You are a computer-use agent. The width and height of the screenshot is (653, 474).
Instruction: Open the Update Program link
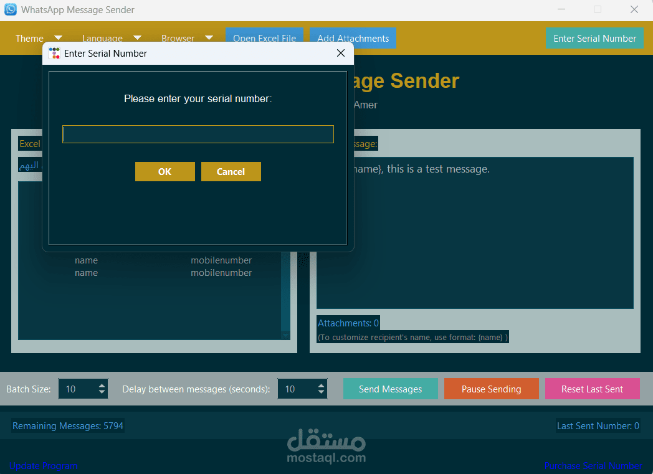coord(44,466)
